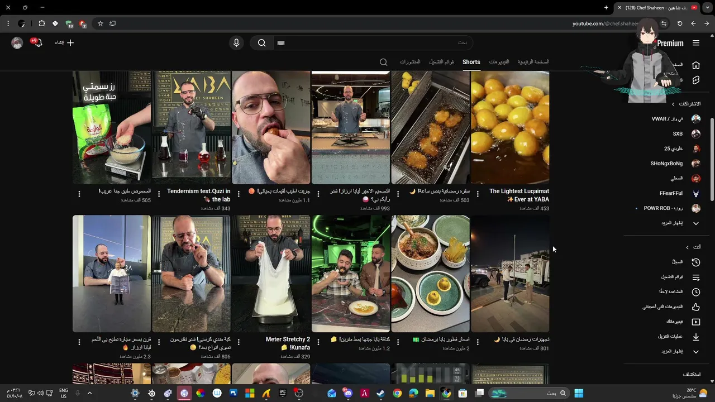
Task: Switch to the قوائم التشغيل channel tab
Action: coord(441,62)
